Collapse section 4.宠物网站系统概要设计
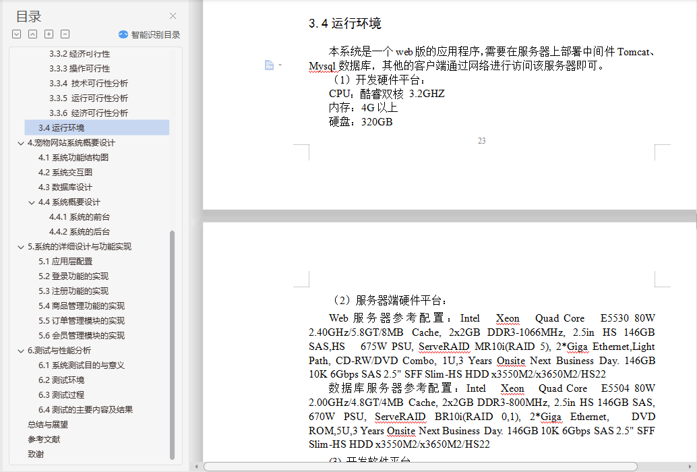The height and width of the screenshot is (472, 697). 20,143
